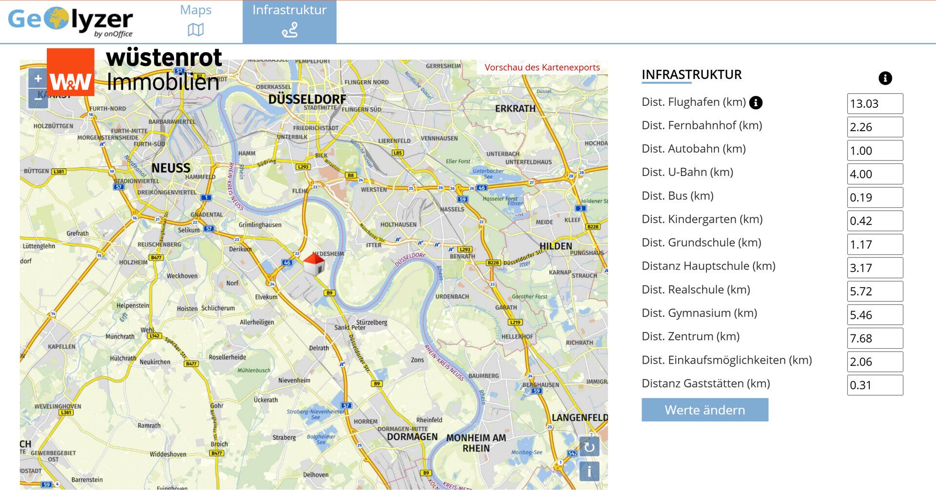Open the Infrastruktur info icon
This screenshot has width=936, height=490.
pos(885,78)
